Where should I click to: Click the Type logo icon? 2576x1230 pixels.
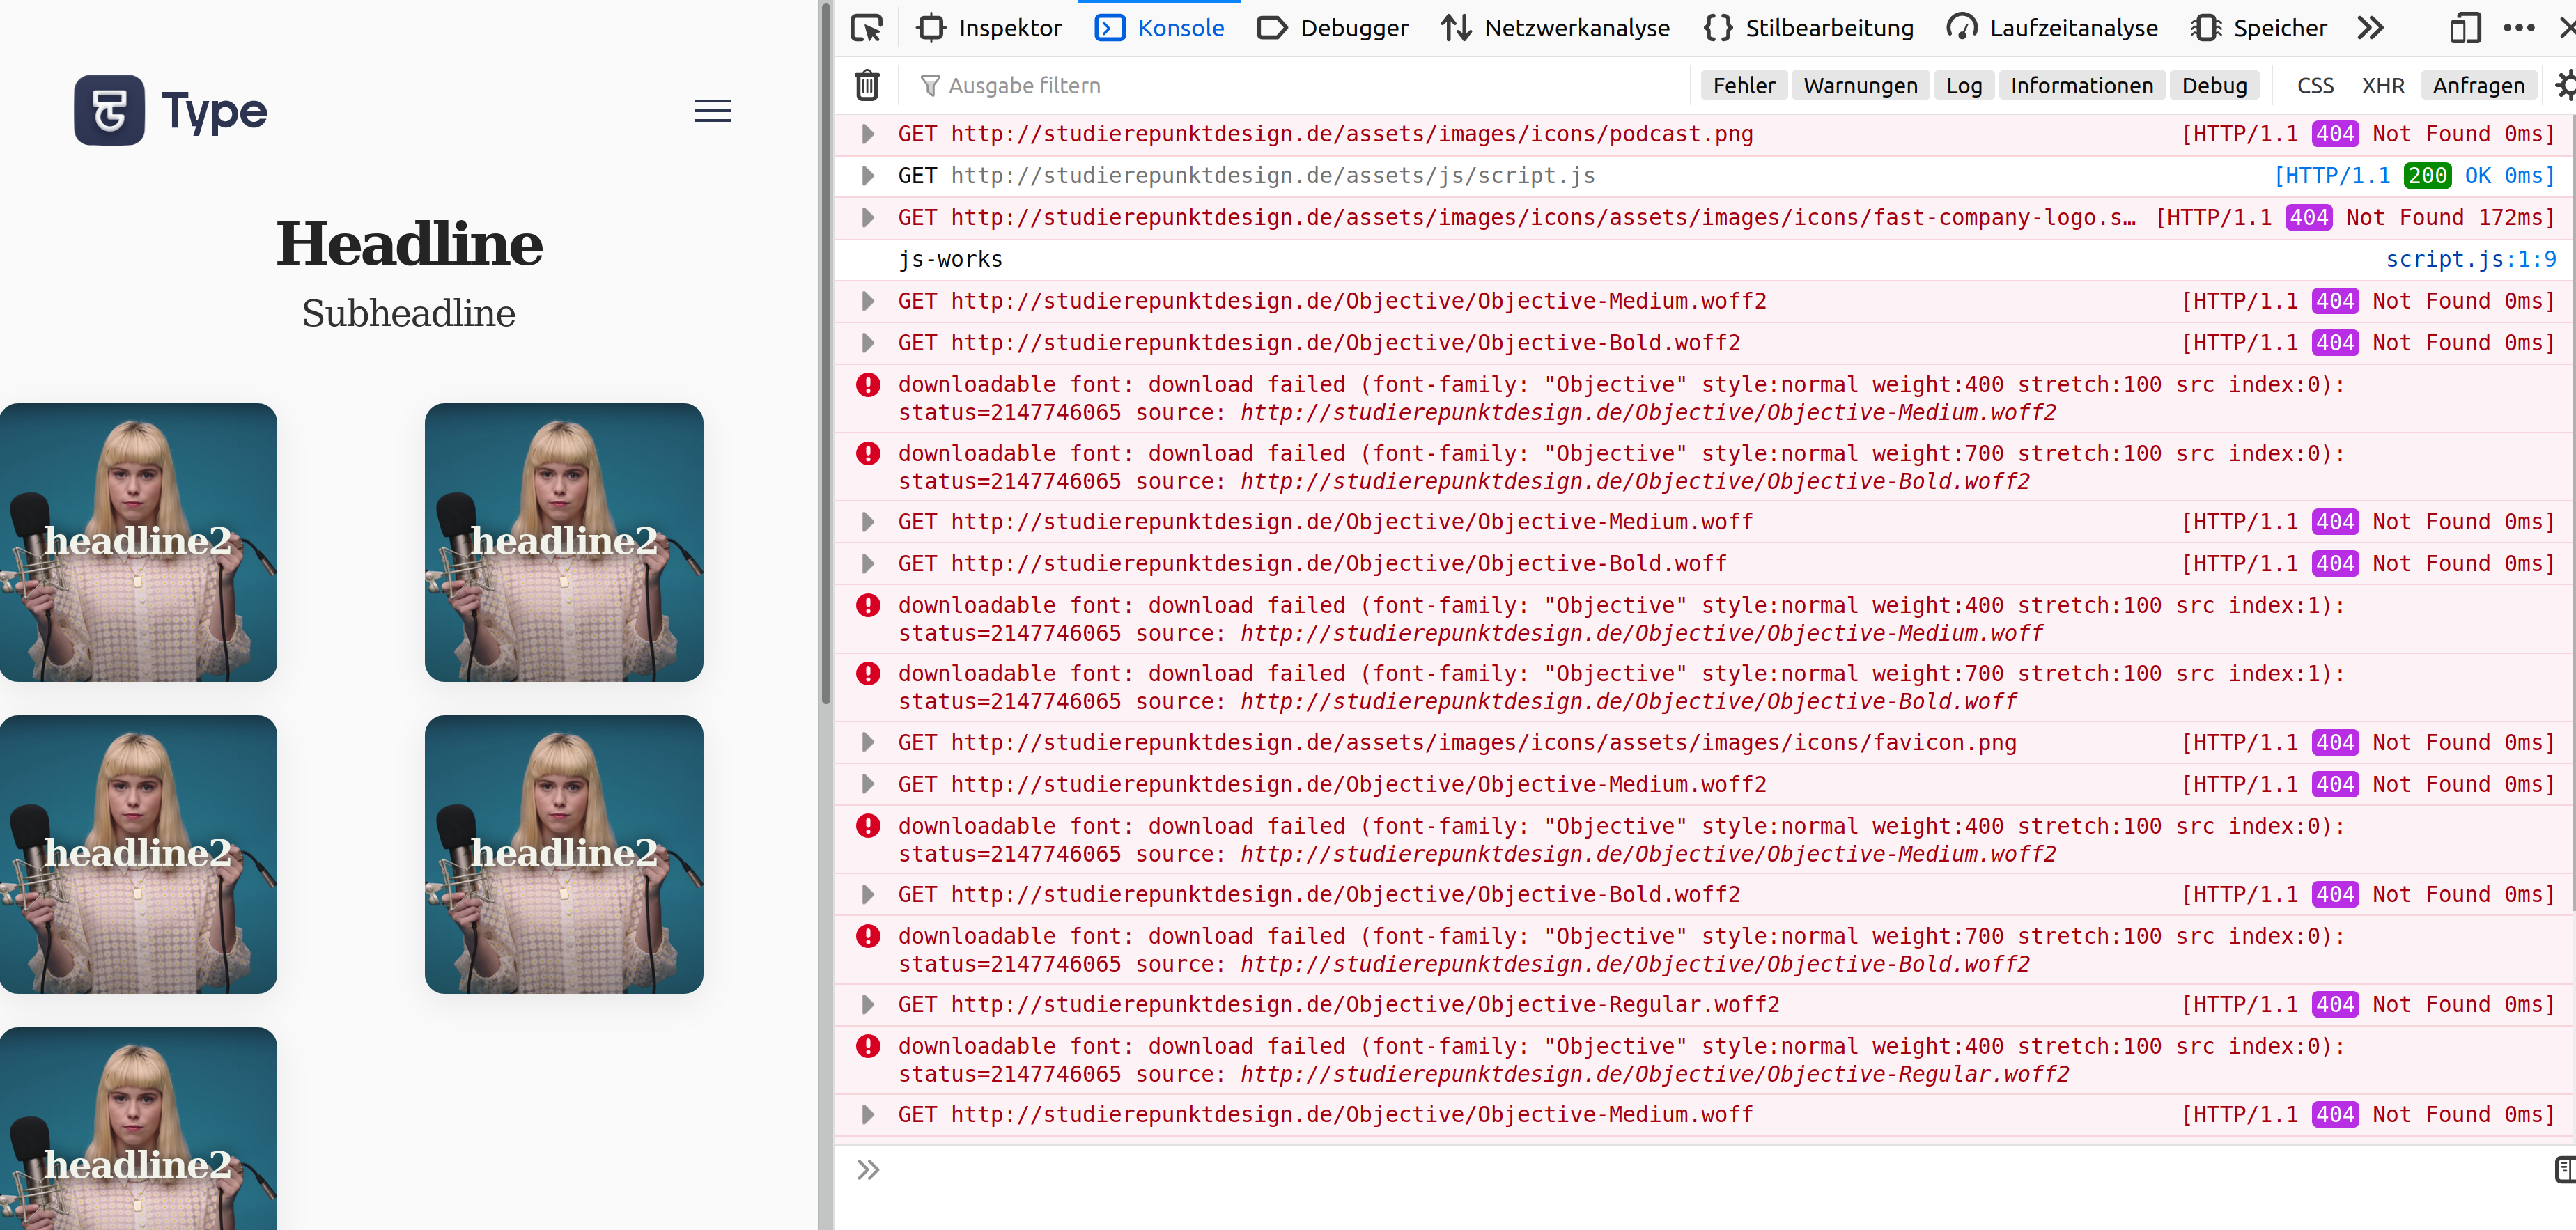pyautogui.click(x=109, y=110)
